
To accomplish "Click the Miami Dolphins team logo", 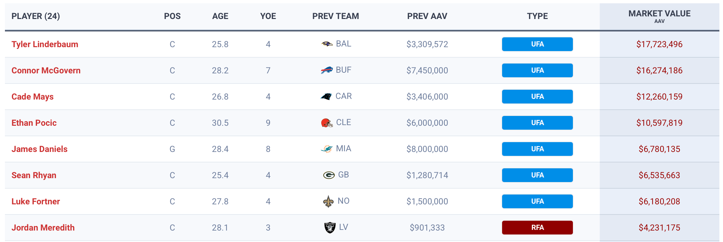I will coord(327,149).
